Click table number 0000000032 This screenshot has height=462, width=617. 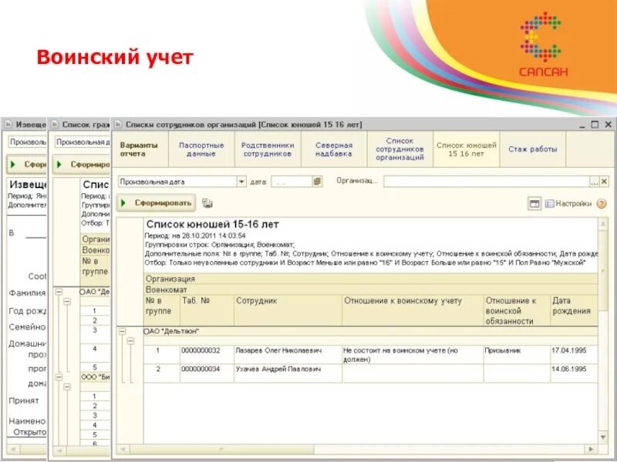click(x=207, y=355)
